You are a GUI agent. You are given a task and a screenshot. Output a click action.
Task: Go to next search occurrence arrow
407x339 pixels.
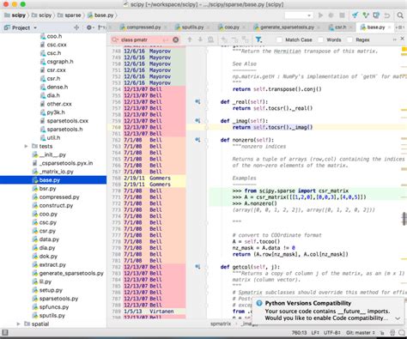point(200,39)
